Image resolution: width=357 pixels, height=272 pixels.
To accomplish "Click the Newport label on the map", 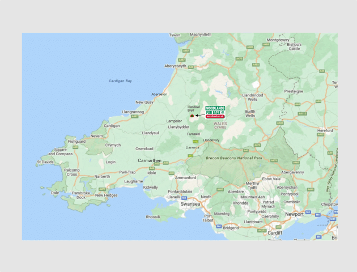I will click(x=295, y=214).
